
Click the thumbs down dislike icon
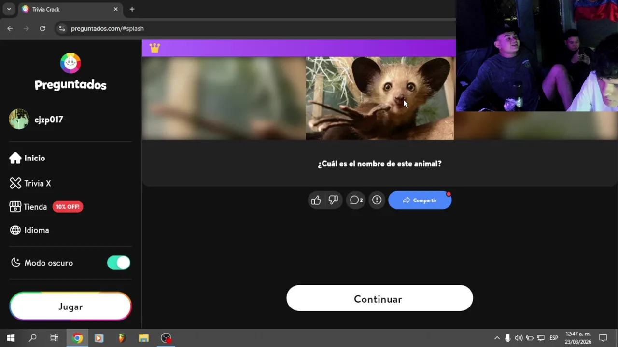coord(333,200)
